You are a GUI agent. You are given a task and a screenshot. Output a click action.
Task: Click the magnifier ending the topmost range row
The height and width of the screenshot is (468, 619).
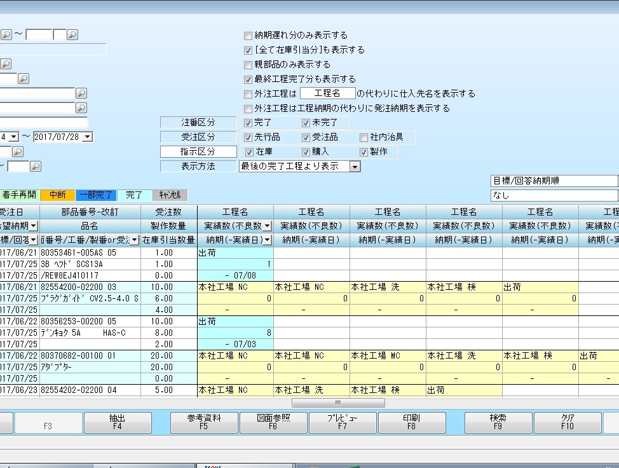[72, 35]
